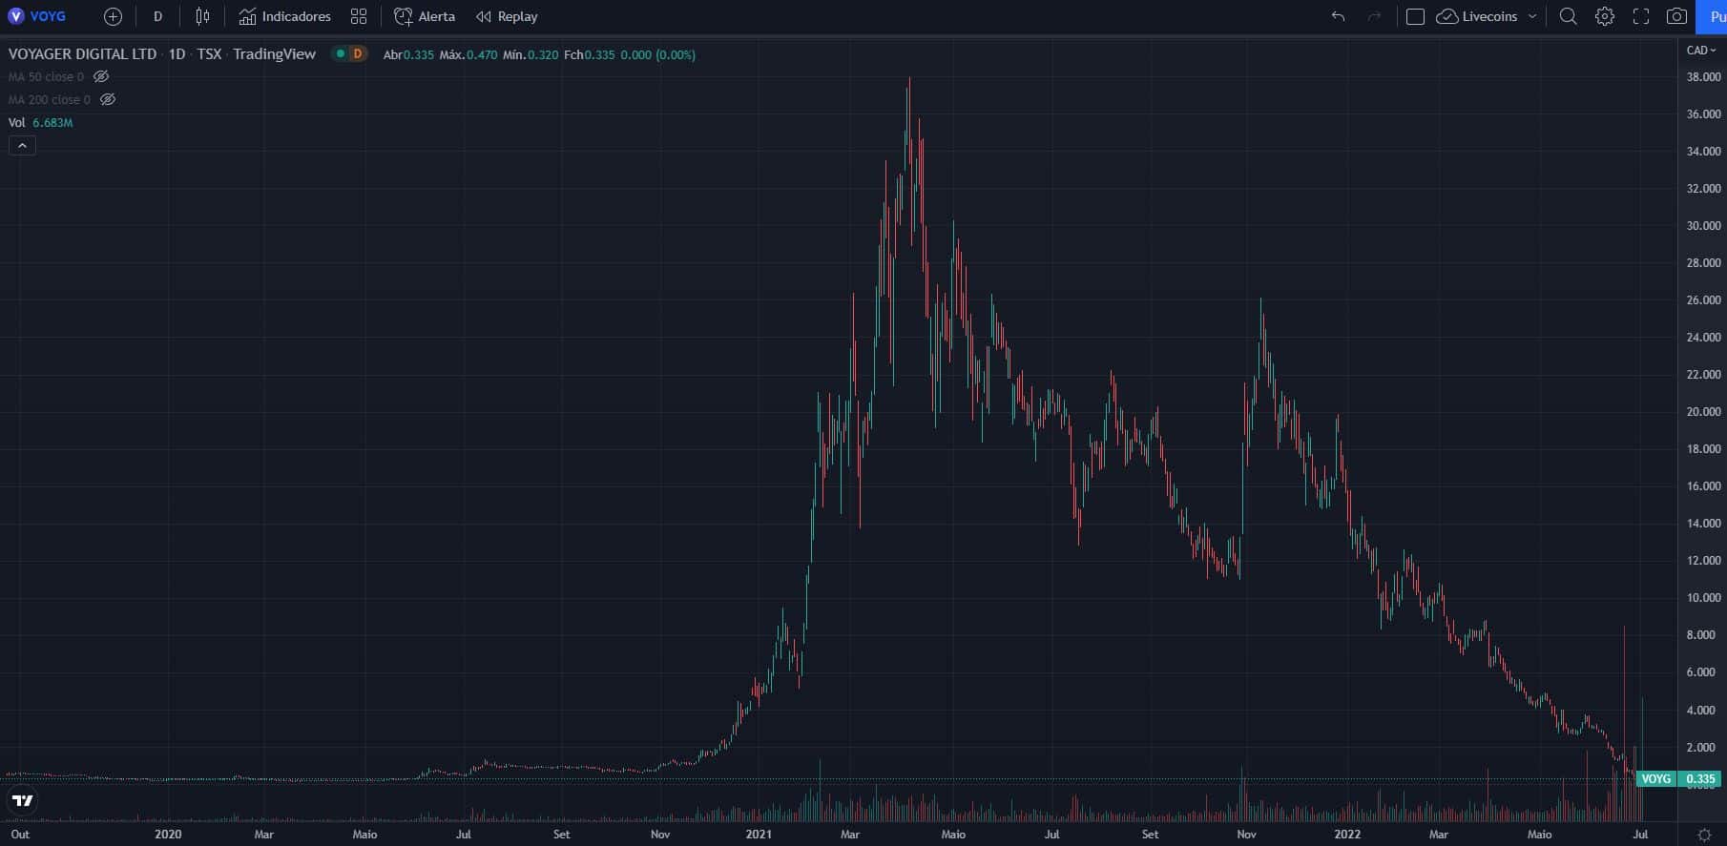
Task: Open the CAD currency dropdown
Action: (x=1700, y=51)
